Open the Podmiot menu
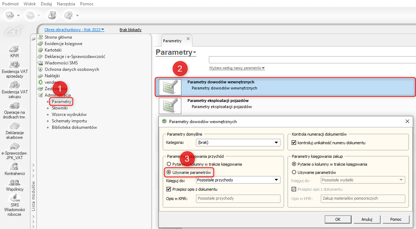 [10, 4]
